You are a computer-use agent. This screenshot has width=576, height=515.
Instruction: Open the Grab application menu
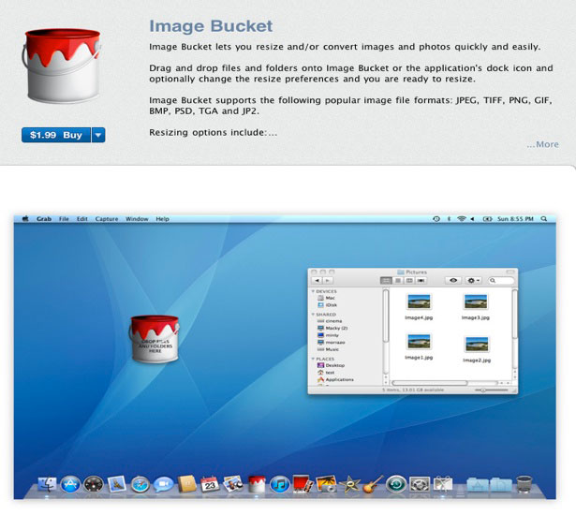pyautogui.click(x=44, y=219)
